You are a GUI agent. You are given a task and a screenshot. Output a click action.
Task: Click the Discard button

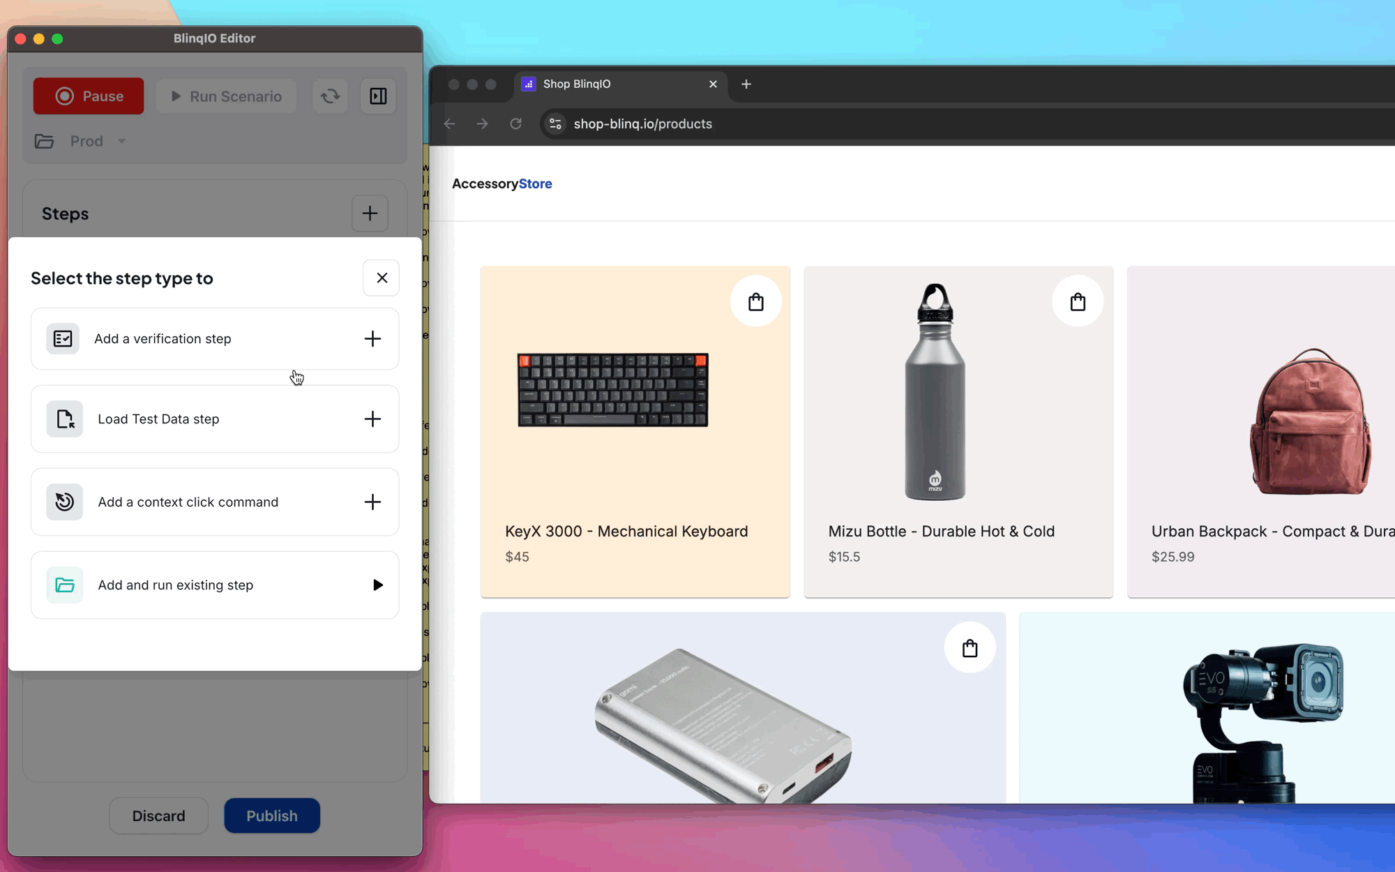tap(159, 815)
